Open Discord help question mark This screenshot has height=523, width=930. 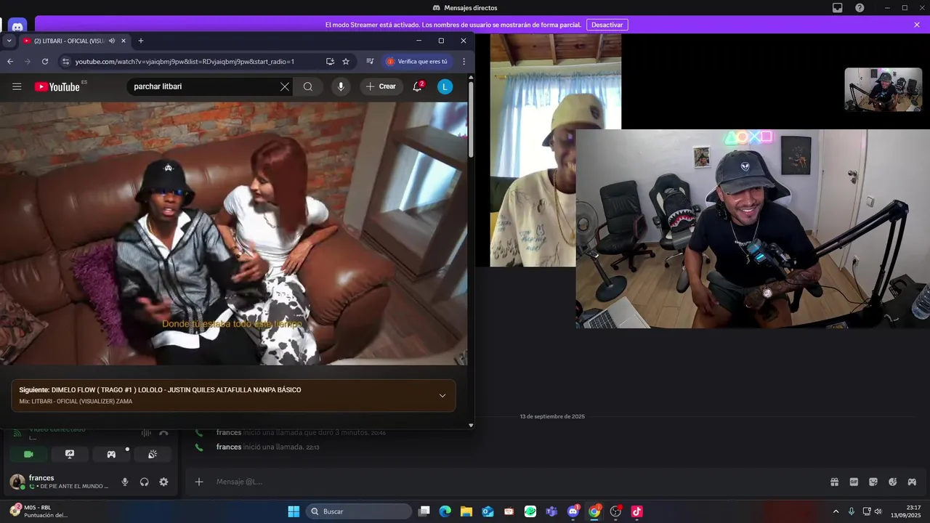(x=860, y=8)
